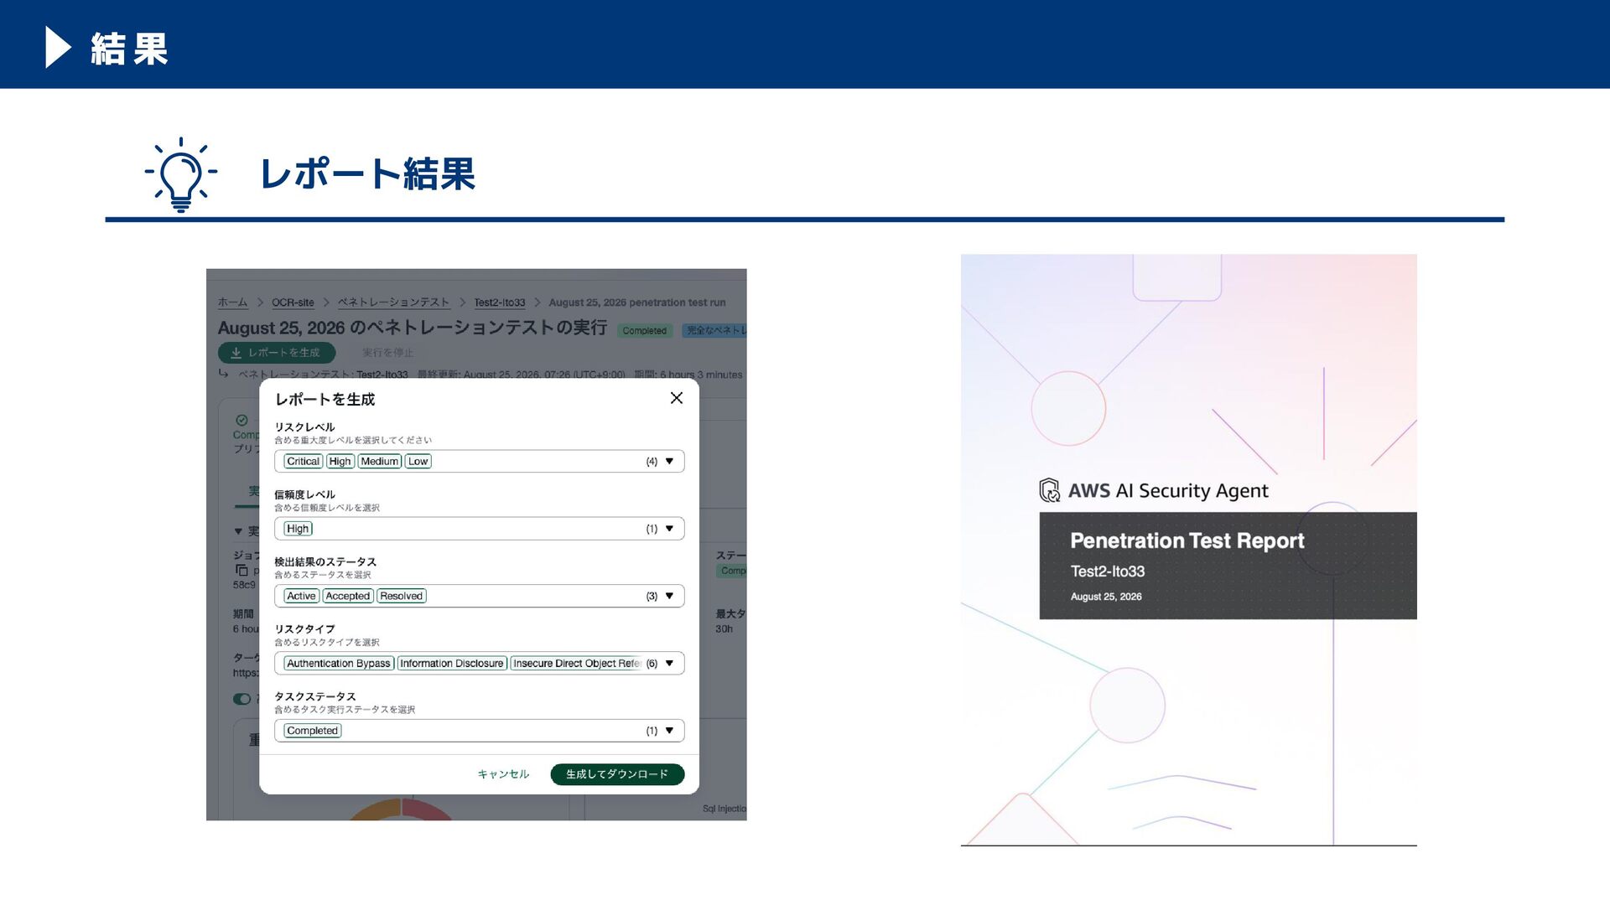Image resolution: width=1610 pixels, height=905 pixels.
Task: Click the dimmed レポートを生成 button behind dialog
Action: tap(277, 353)
